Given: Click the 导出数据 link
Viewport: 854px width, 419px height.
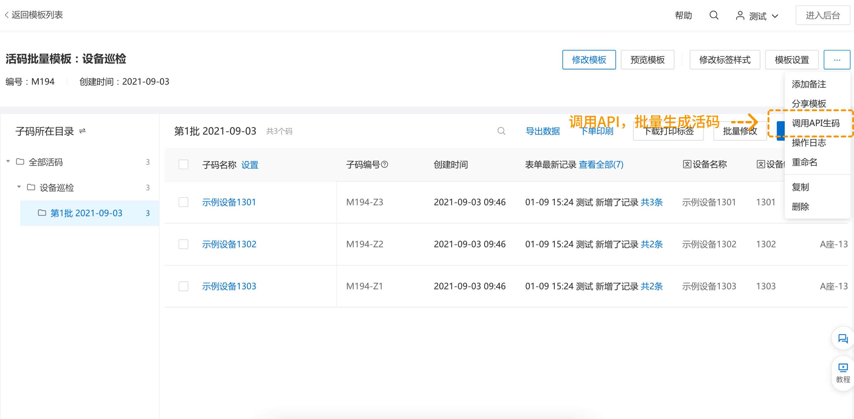Looking at the screenshot, I should [543, 131].
